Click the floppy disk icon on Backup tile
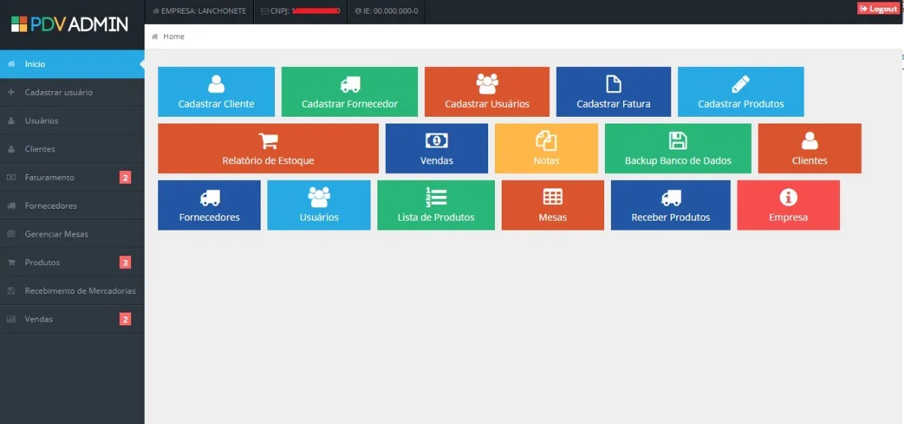This screenshot has height=424, width=904. click(x=678, y=141)
